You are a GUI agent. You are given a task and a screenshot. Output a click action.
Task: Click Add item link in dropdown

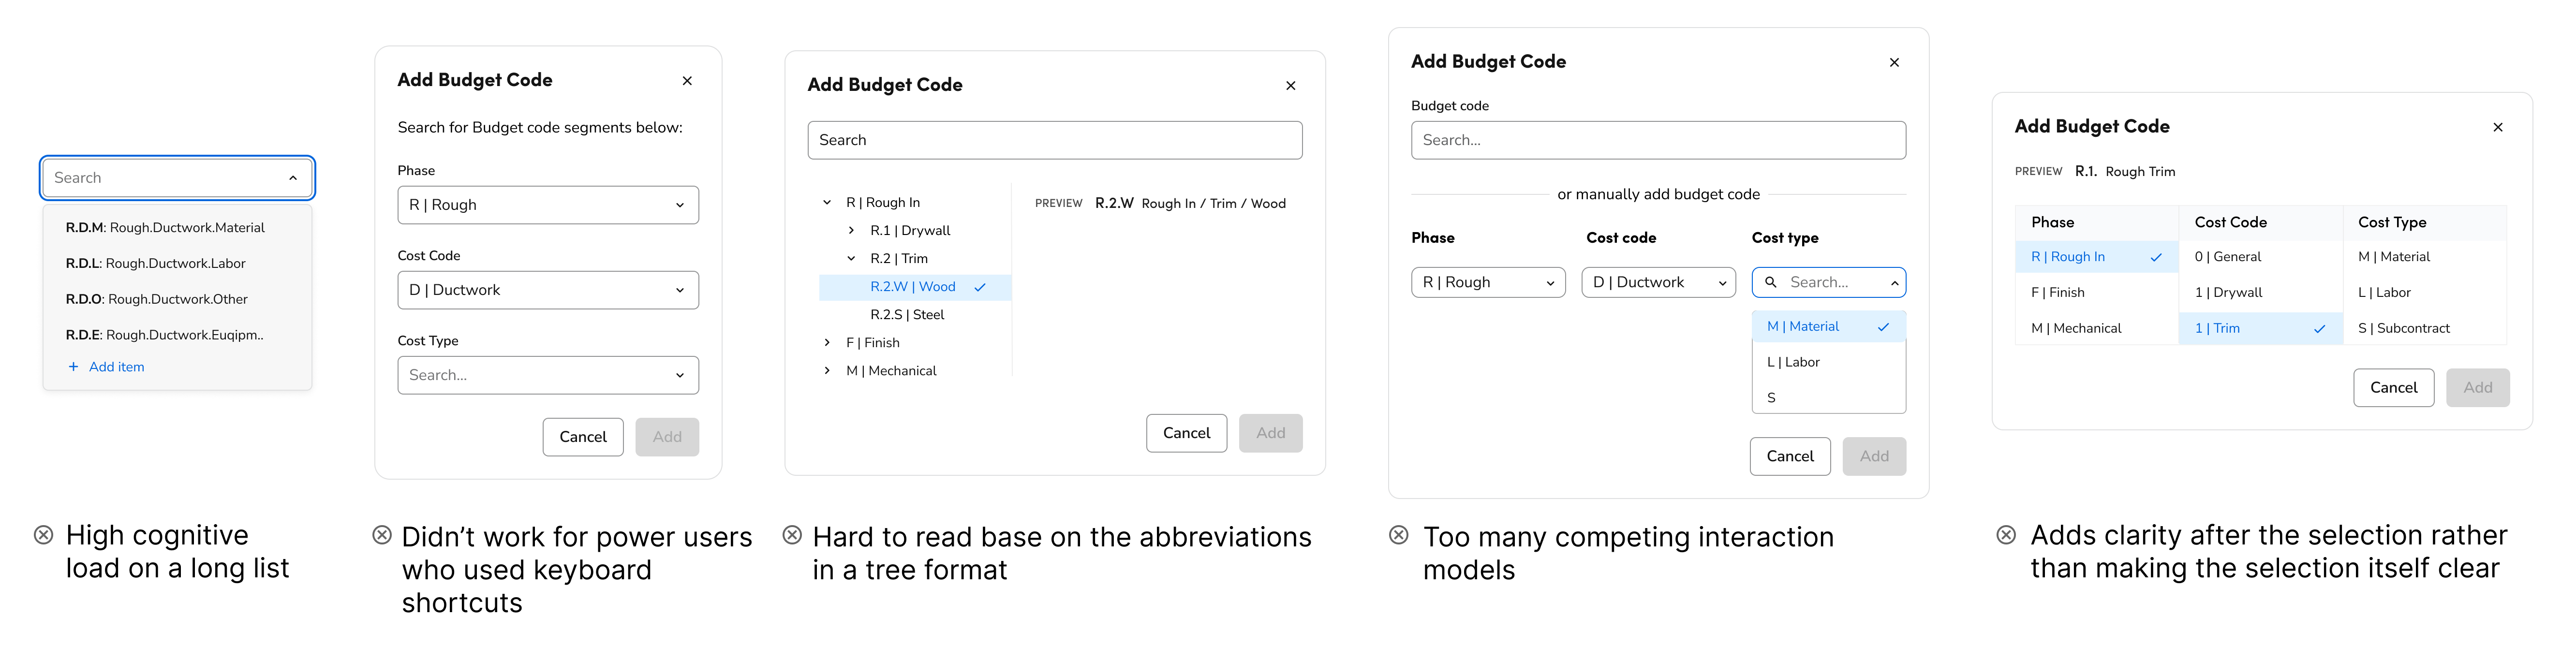[x=116, y=367]
